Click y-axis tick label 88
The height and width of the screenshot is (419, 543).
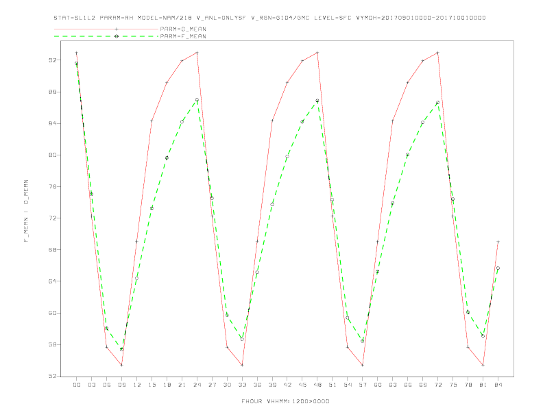coord(52,92)
